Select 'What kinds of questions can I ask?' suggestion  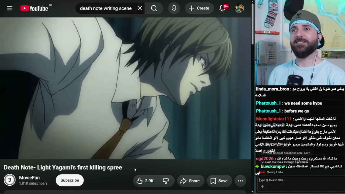(287, 153)
